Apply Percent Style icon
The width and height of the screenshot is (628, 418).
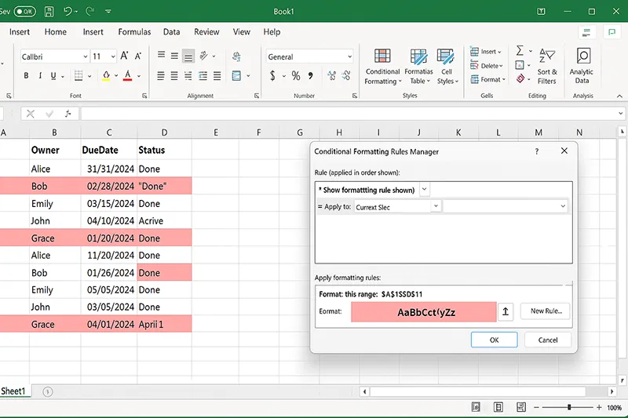pos(296,75)
